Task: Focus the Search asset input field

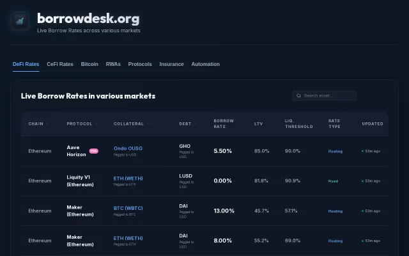Action: 324,96
